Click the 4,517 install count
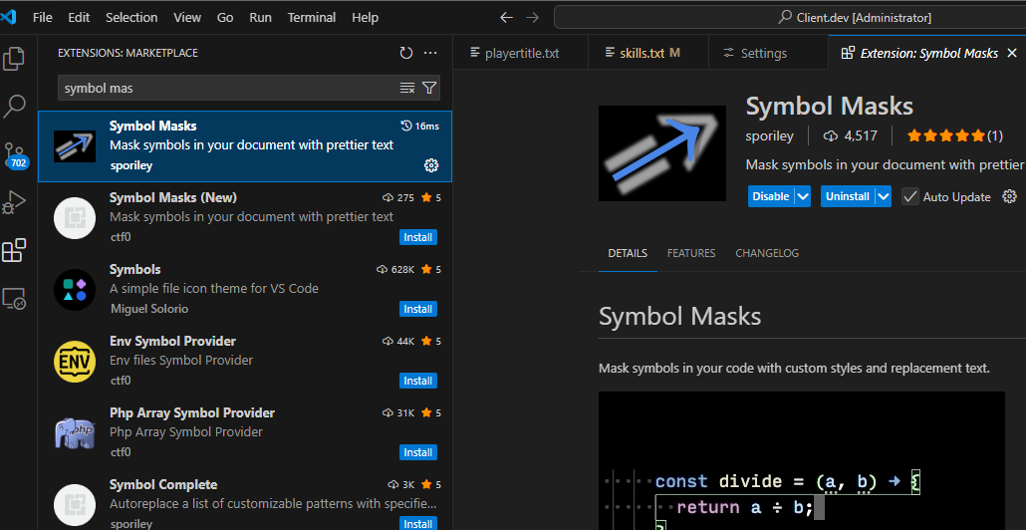 (x=850, y=136)
